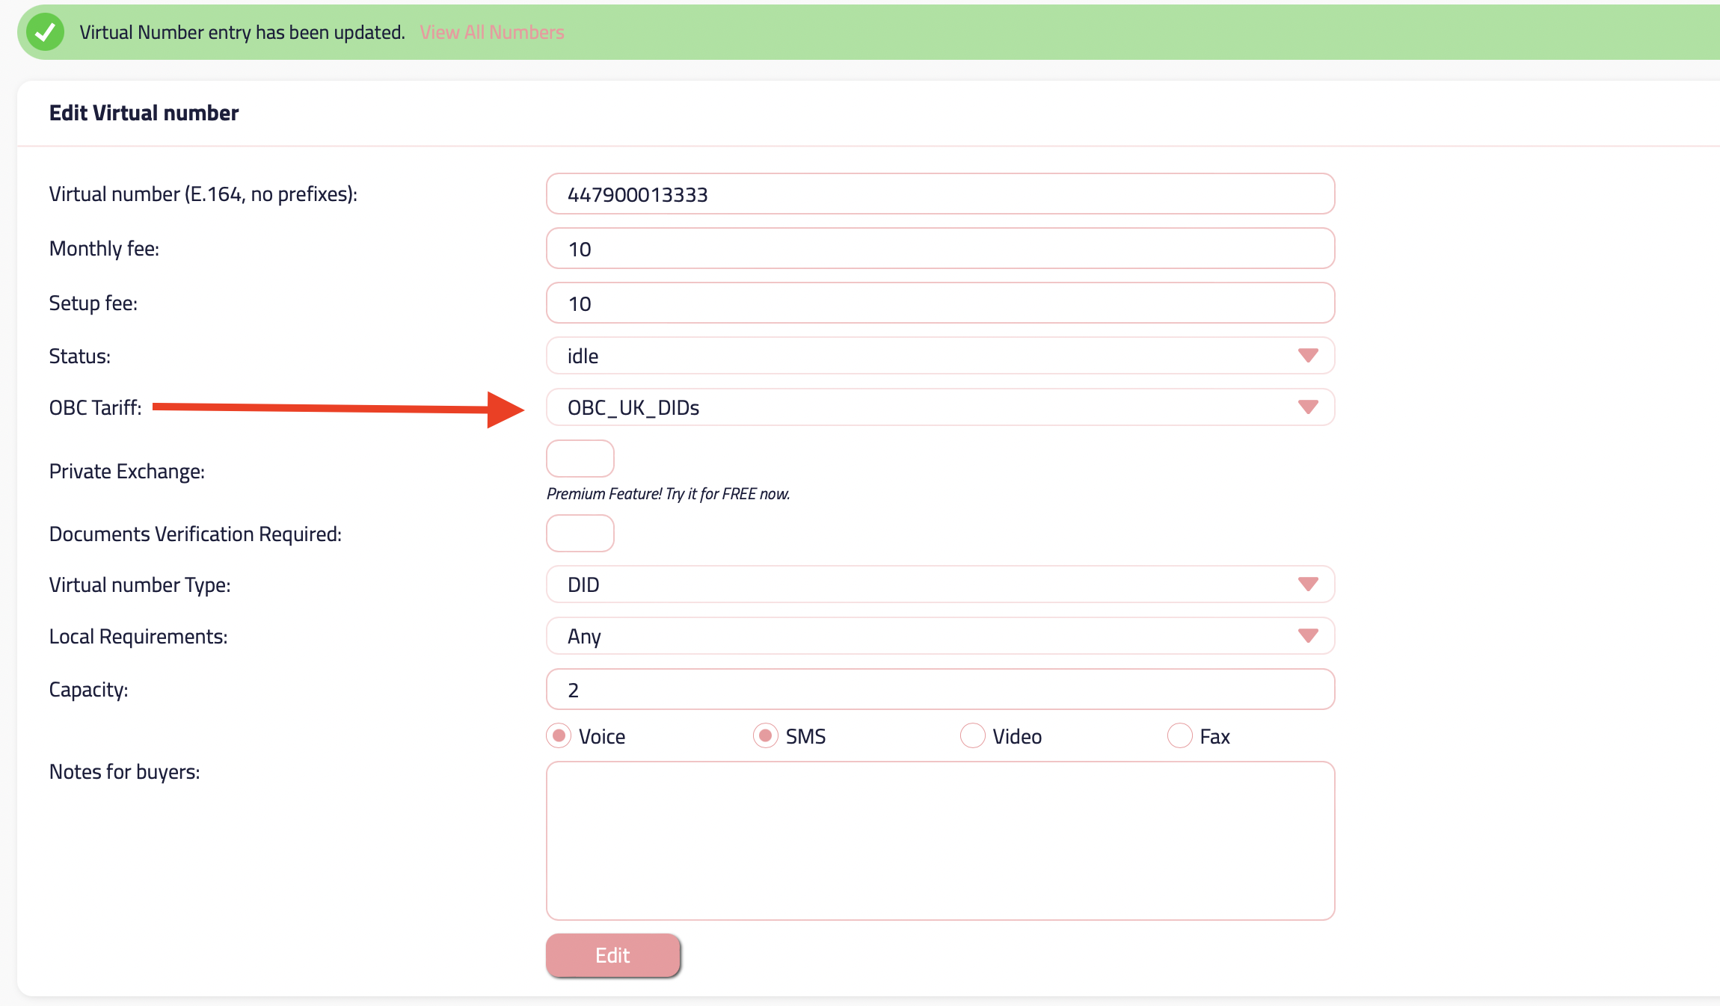Click into the Setup fee field
The width and height of the screenshot is (1720, 1006).
click(940, 303)
